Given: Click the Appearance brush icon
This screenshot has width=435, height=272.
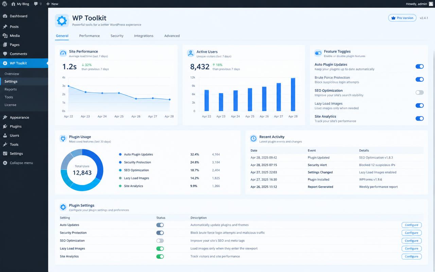Looking at the screenshot, I should (5, 117).
